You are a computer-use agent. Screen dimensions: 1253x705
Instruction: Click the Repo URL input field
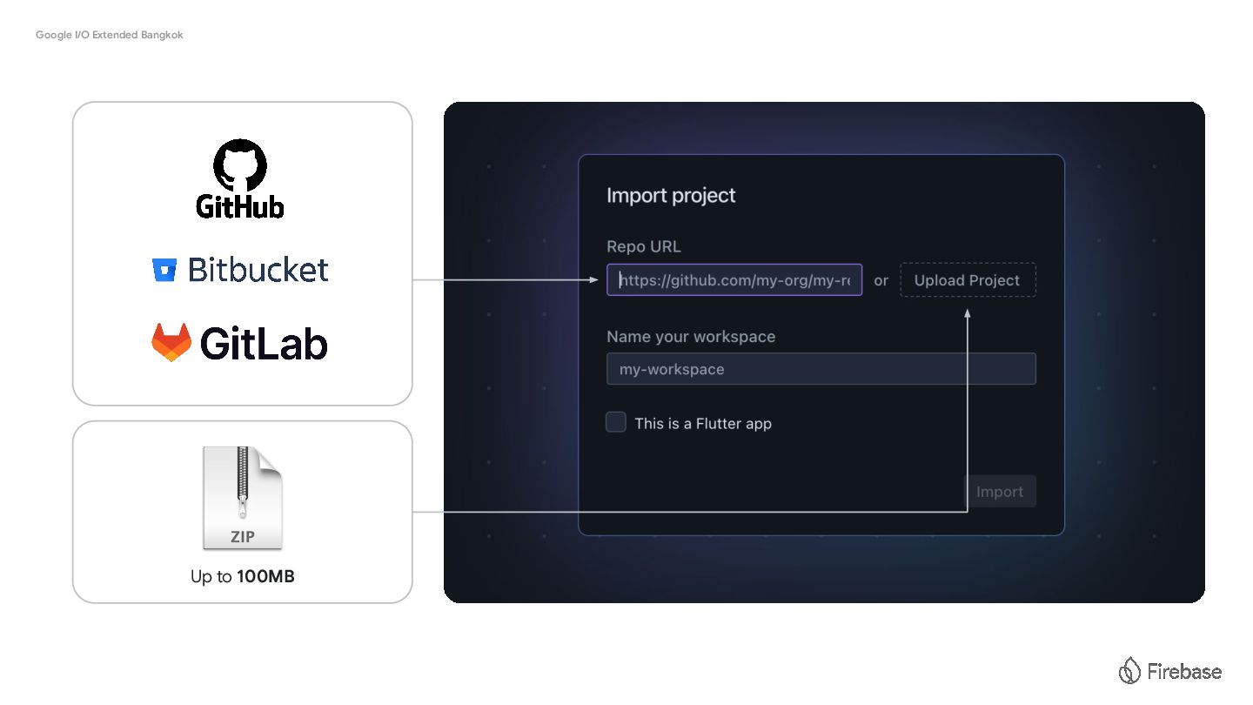(734, 280)
